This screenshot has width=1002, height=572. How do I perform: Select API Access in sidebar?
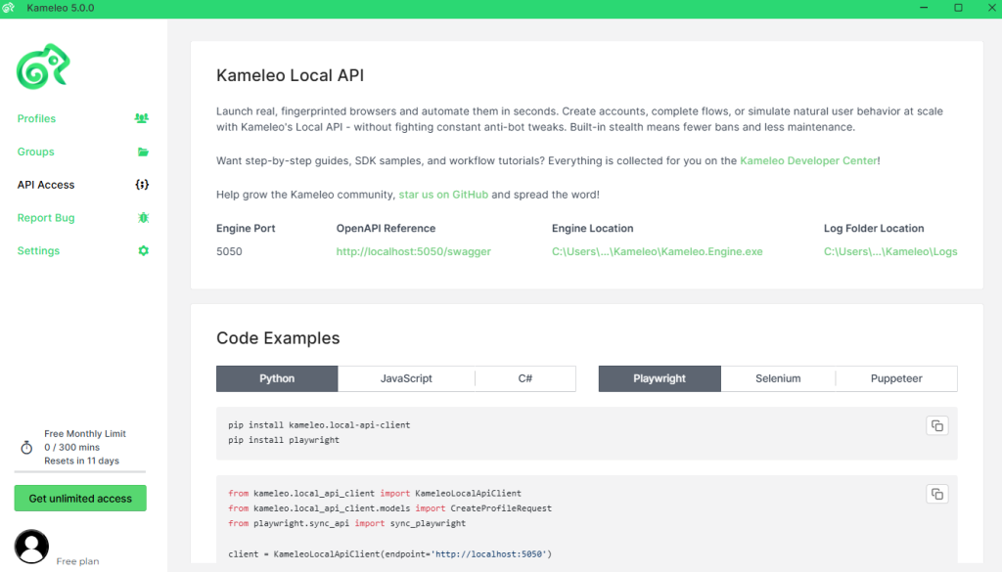tap(46, 185)
